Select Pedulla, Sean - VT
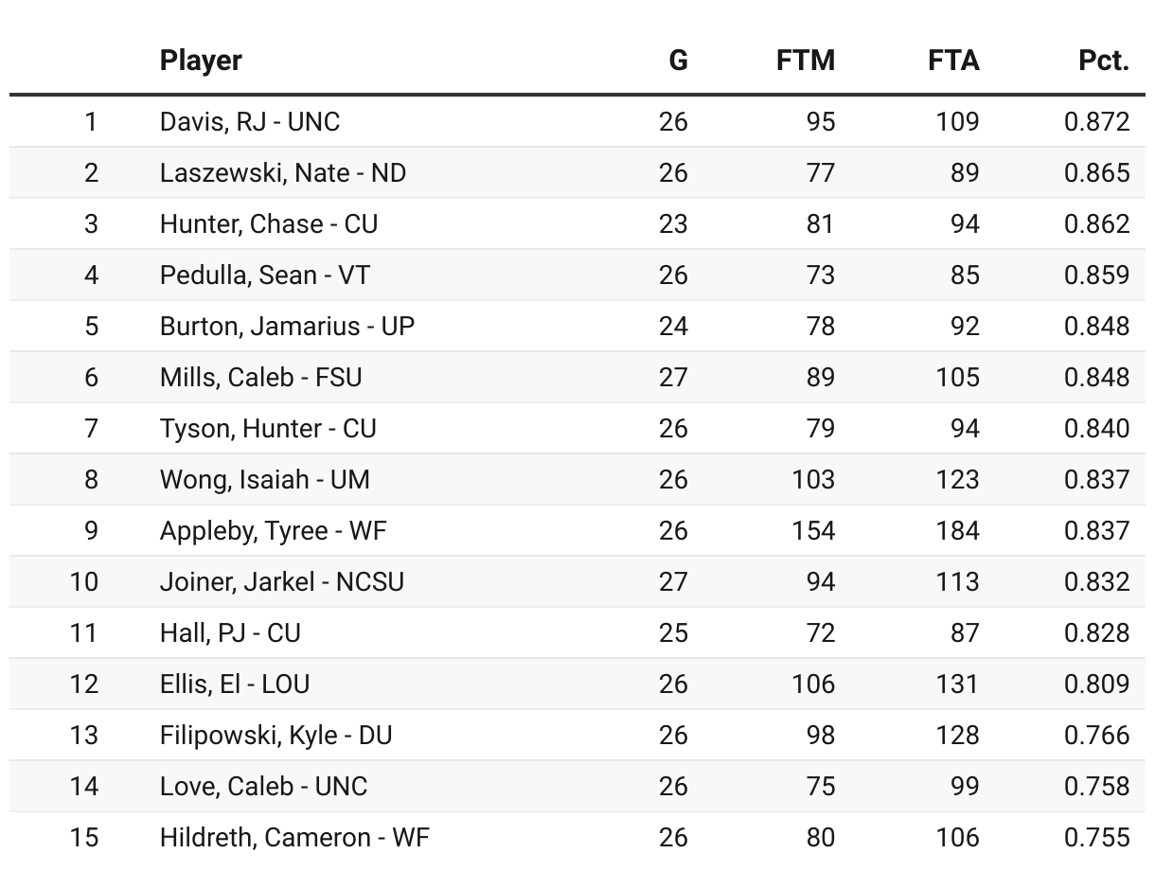The height and width of the screenshot is (871, 1155). tap(265, 275)
